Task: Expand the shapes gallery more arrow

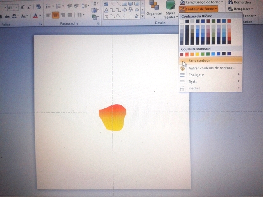Action: point(142,16)
